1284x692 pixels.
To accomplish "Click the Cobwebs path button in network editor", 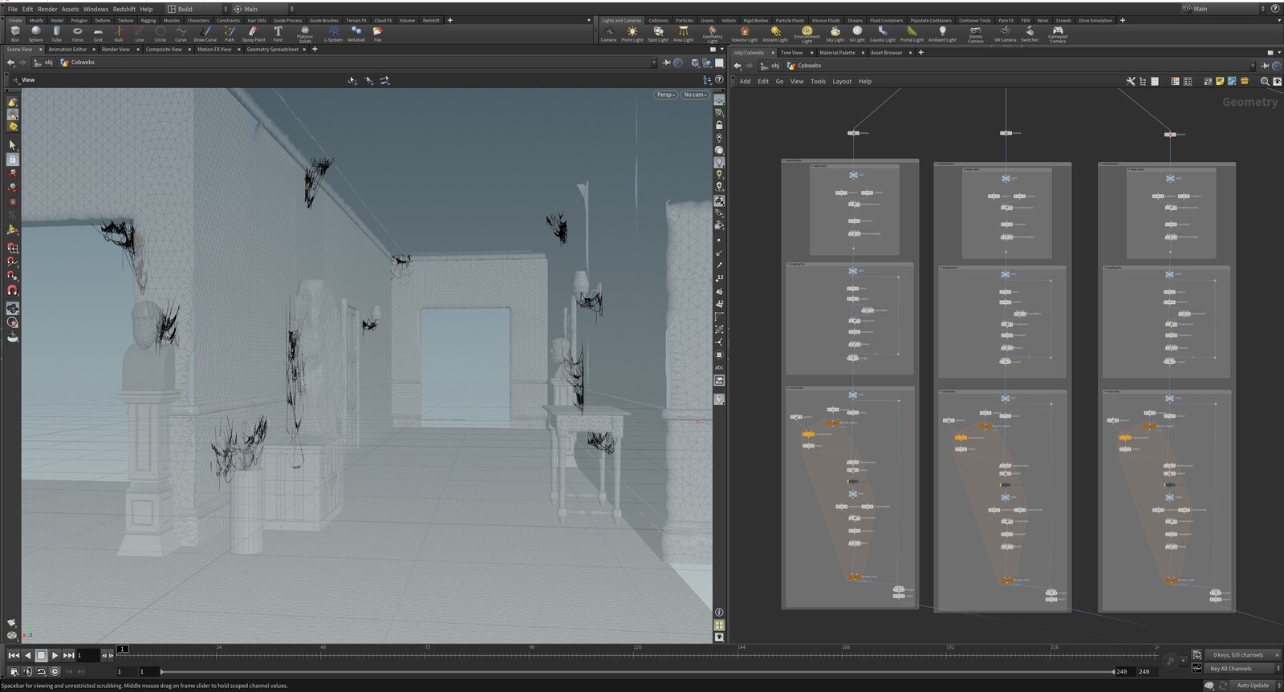I will click(804, 66).
